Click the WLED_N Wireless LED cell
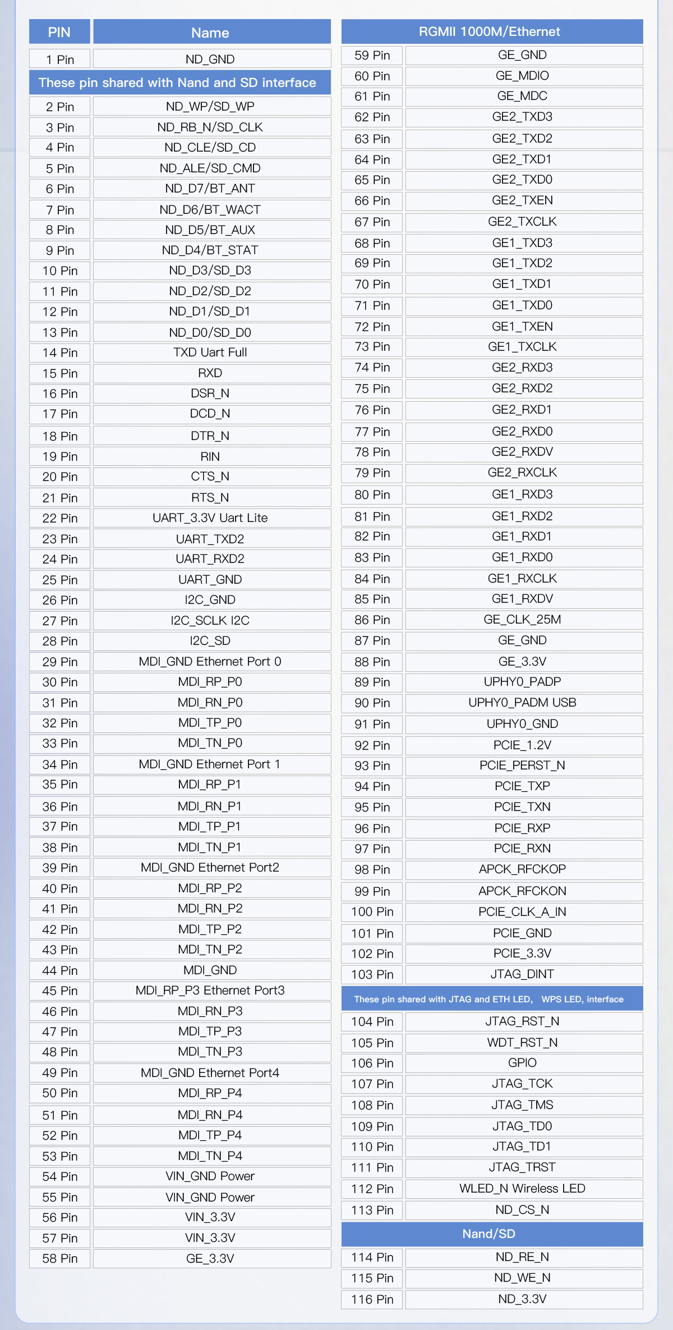This screenshot has width=673, height=1330. [523, 1189]
